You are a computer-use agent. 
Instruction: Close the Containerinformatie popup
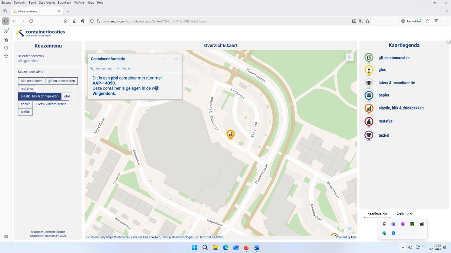[176, 59]
